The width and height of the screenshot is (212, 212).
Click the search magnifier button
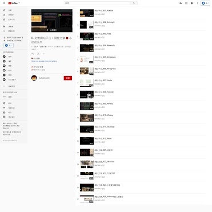134,3
